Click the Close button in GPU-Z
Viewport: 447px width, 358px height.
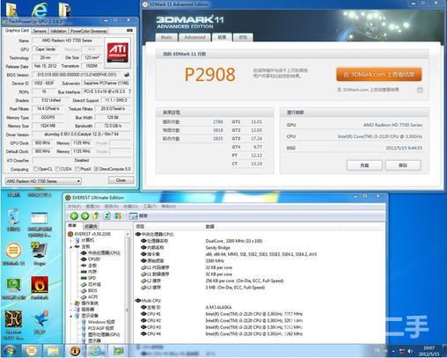pyautogui.click(x=121, y=180)
